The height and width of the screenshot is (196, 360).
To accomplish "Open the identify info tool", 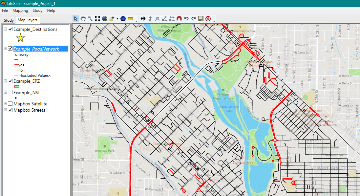I will pyautogui.click(x=123, y=19).
